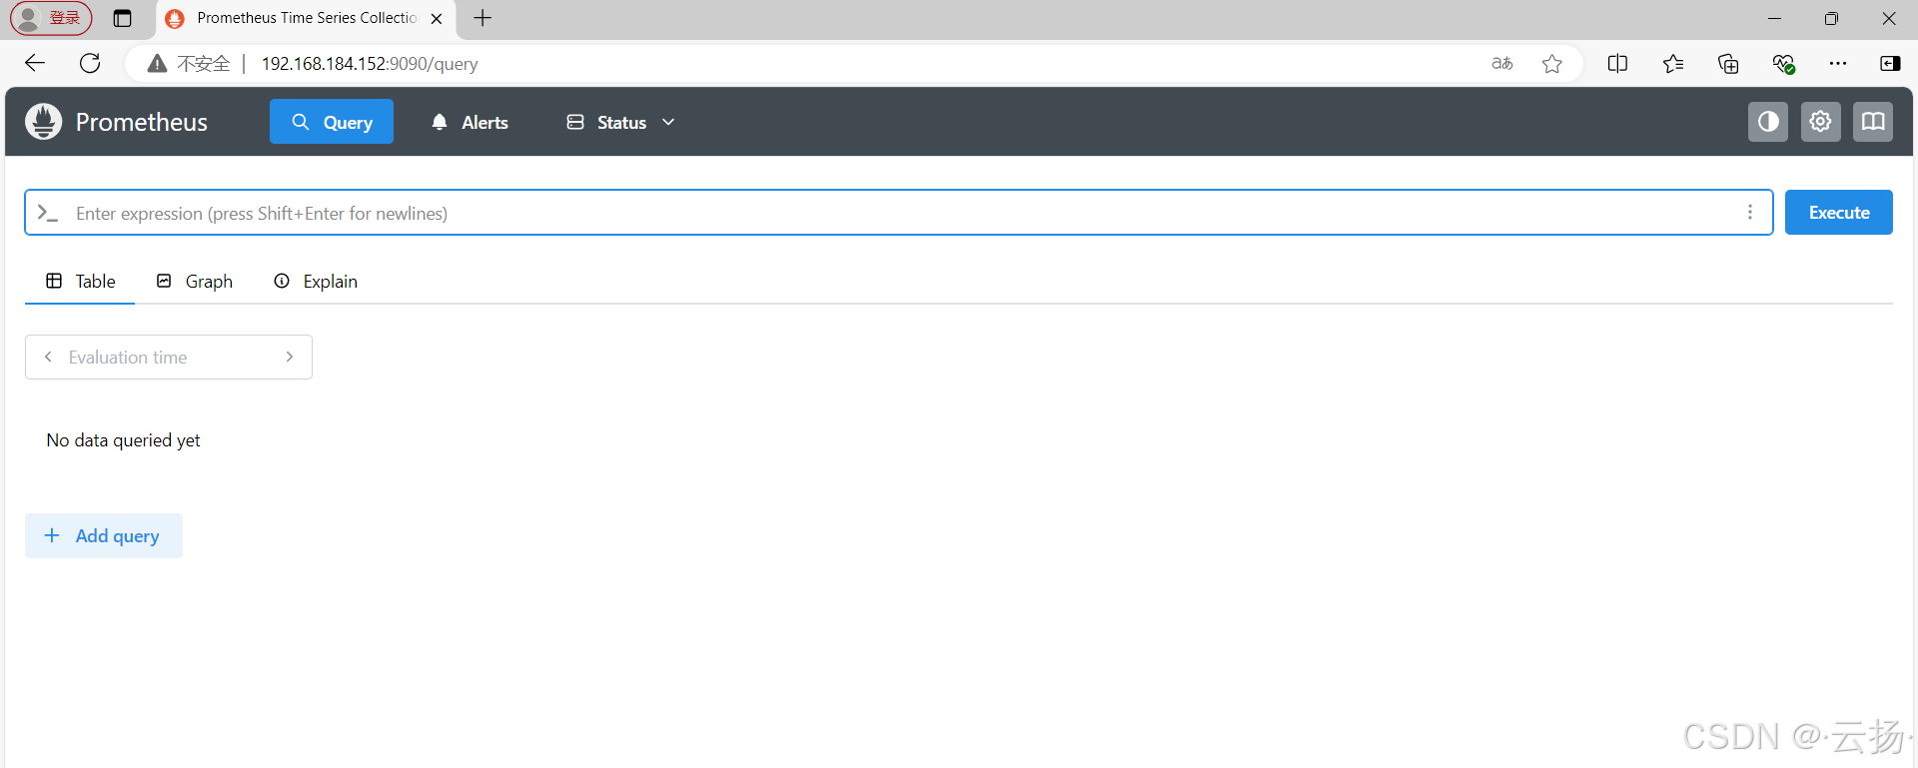Click the prompt icon in expression box
Viewport: 1918px width, 768px height.
(x=47, y=213)
